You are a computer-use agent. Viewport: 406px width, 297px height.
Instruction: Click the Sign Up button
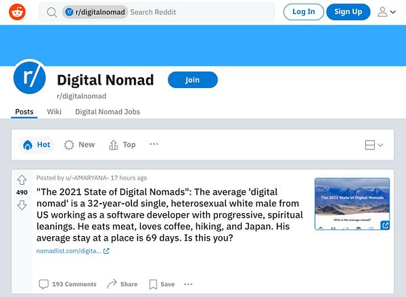(348, 12)
